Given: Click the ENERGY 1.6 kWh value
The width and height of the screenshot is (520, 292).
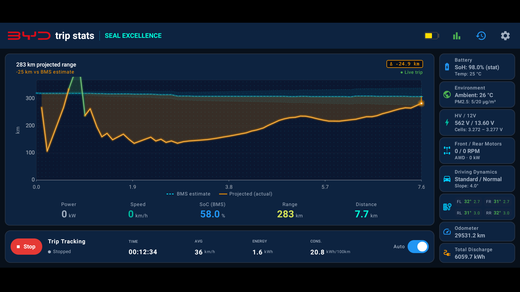Looking at the screenshot, I should 262,252.
